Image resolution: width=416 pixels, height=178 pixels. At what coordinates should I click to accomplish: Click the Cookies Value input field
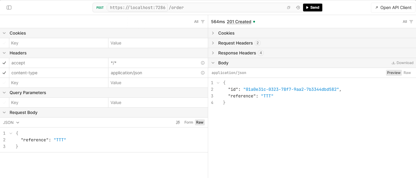[158, 43]
